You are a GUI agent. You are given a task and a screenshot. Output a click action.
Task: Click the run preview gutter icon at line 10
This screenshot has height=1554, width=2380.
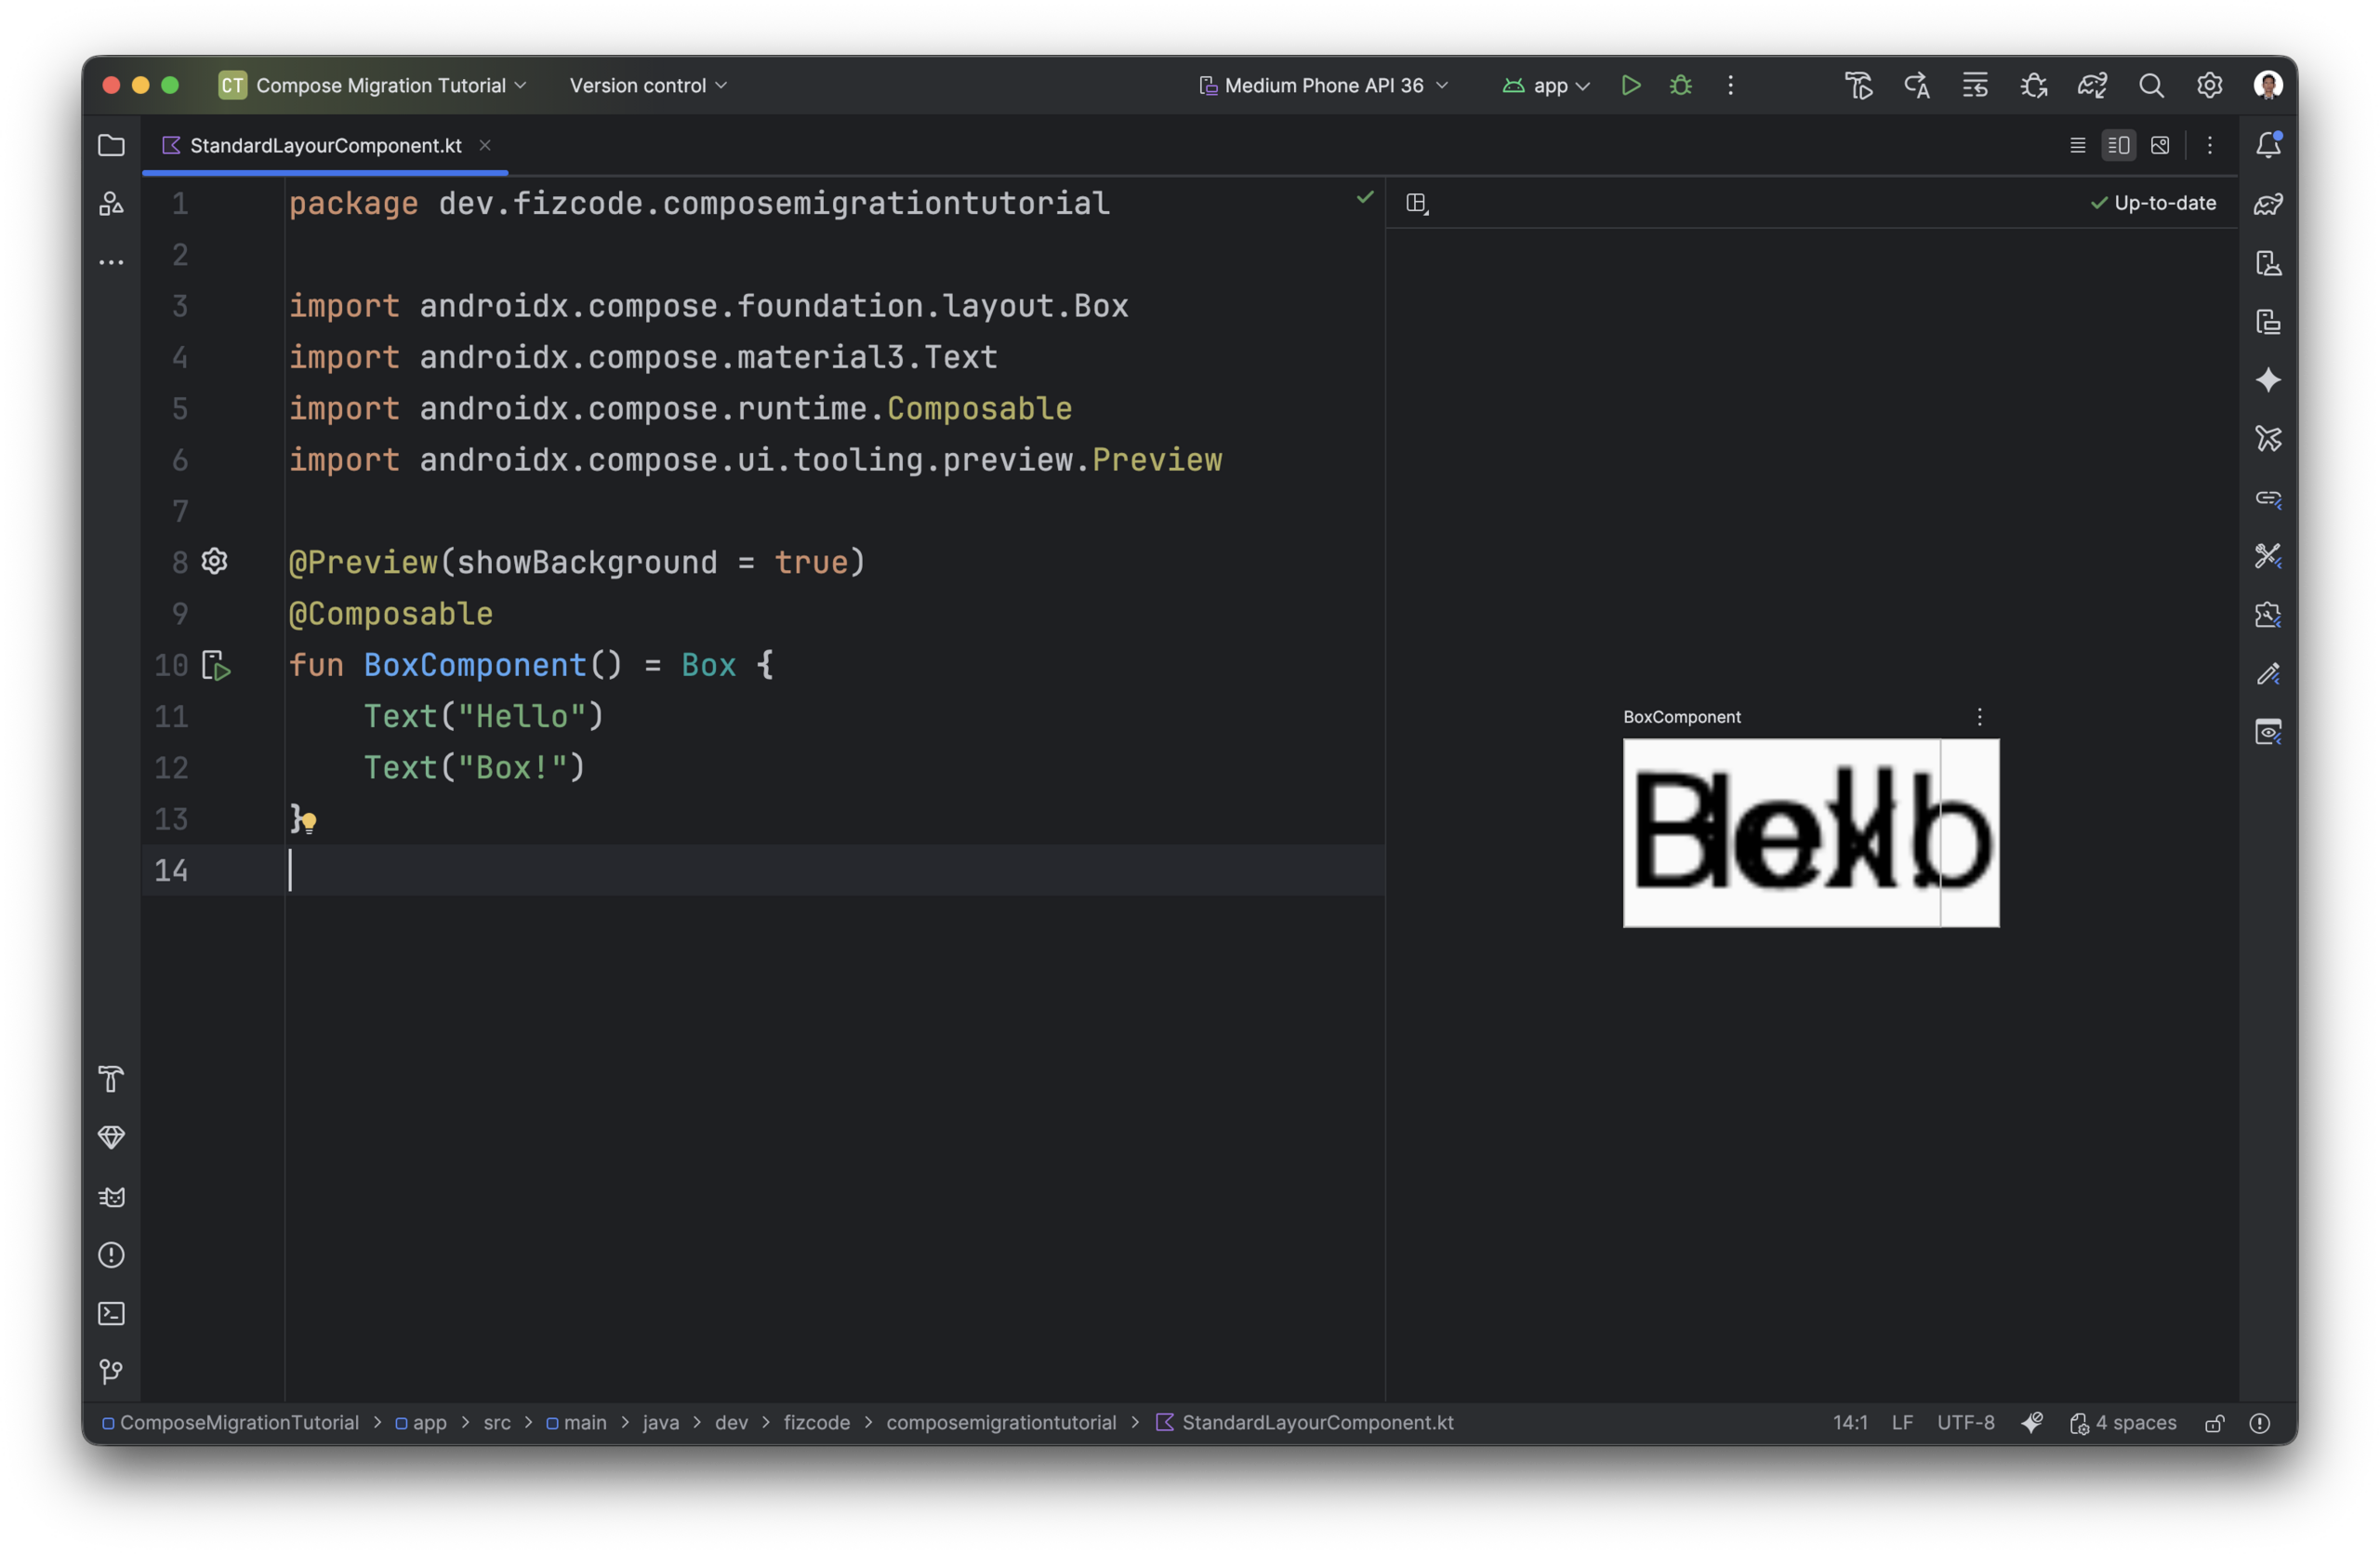(216, 665)
